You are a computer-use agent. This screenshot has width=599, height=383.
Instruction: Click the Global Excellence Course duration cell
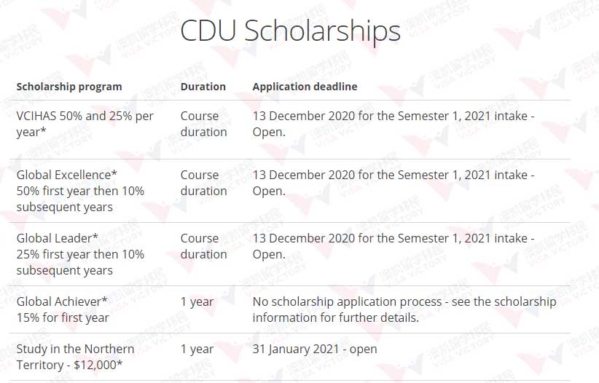coord(203,183)
